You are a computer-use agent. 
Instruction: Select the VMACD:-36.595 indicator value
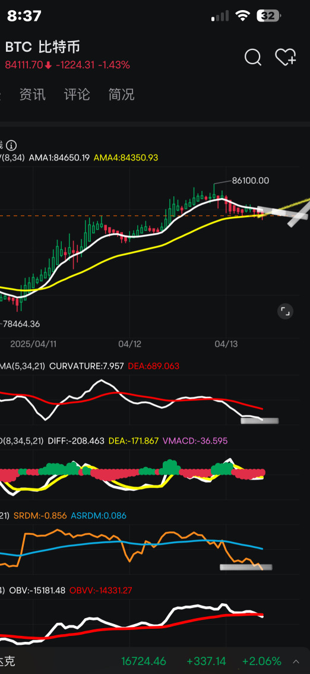tap(195, 441)
